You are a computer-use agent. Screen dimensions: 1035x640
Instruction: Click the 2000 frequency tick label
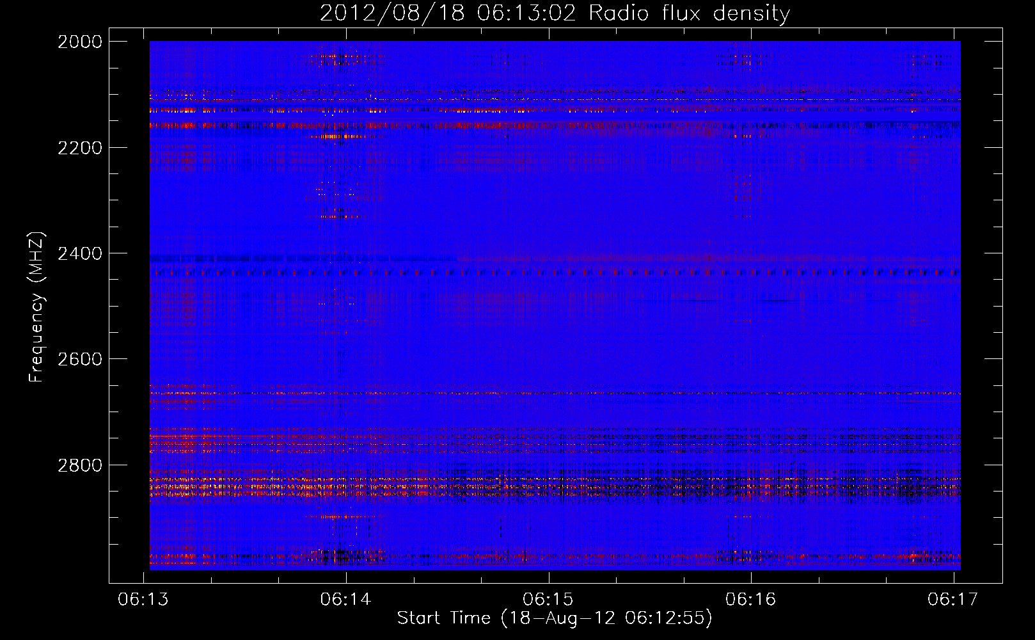click(x=80, y=42)
